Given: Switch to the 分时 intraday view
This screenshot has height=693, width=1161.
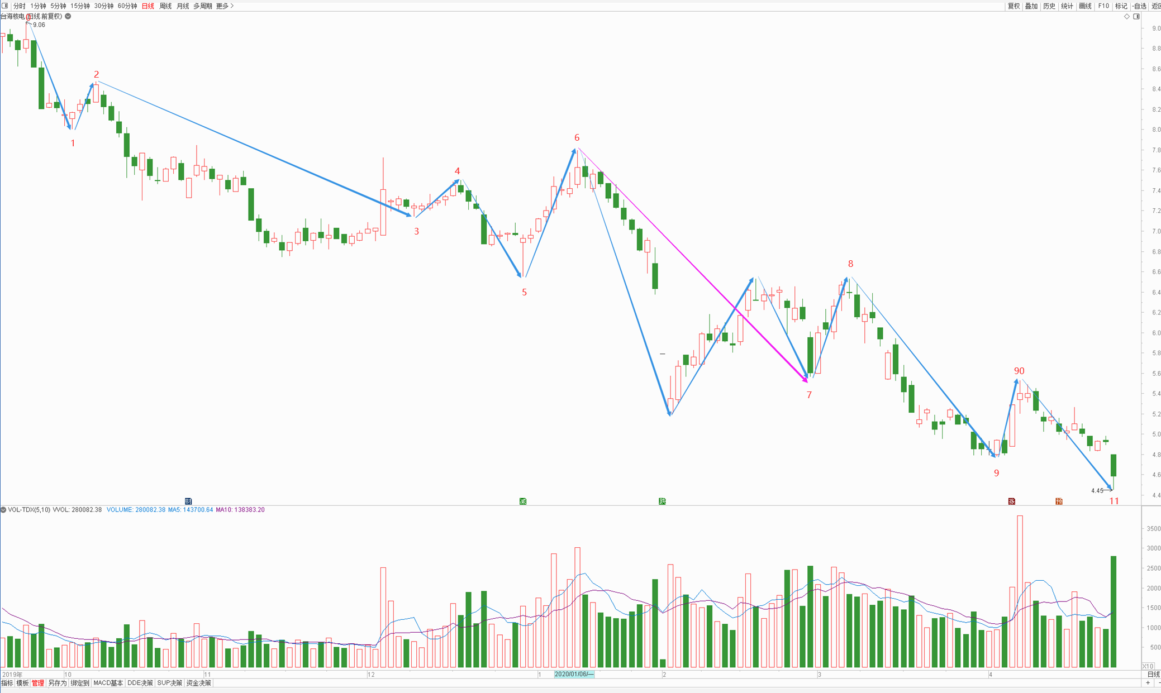Looking at the screenshot, I should [19, 6].
